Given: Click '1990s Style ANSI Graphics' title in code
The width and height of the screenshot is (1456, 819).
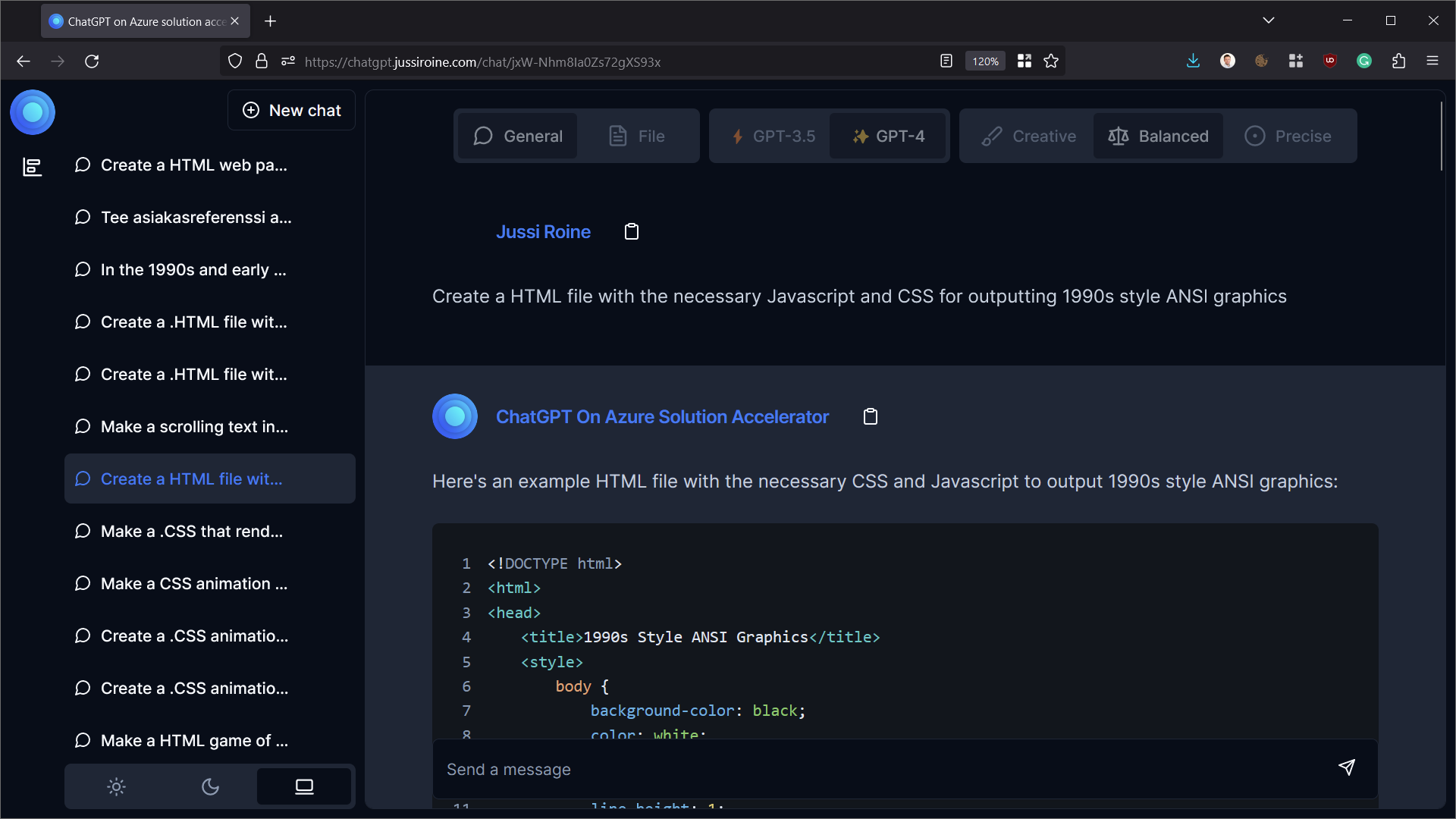Looking at the screenshot, I should point(695,638).
